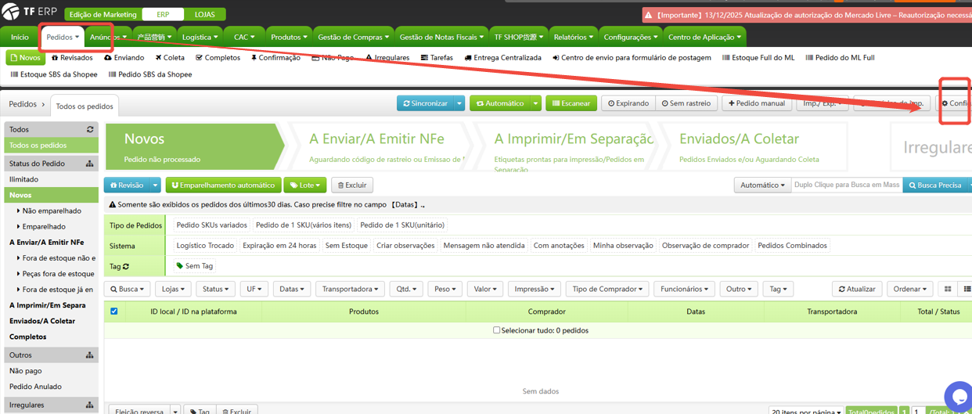This screenshot has width=972, height=414.
Task: Click the Escanear barcode button
Action: 571,103
